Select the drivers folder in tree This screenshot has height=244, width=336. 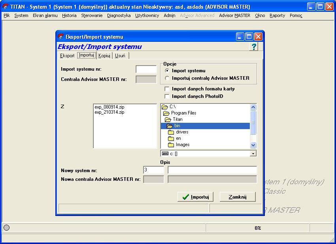(182, 132)
